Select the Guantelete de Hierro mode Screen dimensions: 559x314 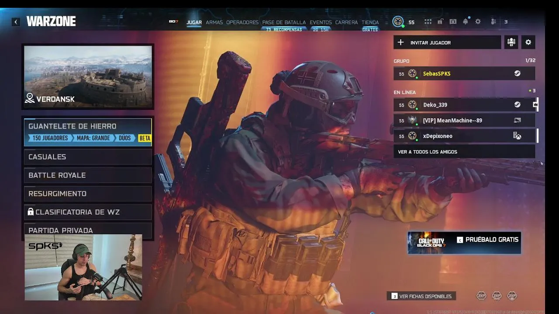click(x=88, y=132)
